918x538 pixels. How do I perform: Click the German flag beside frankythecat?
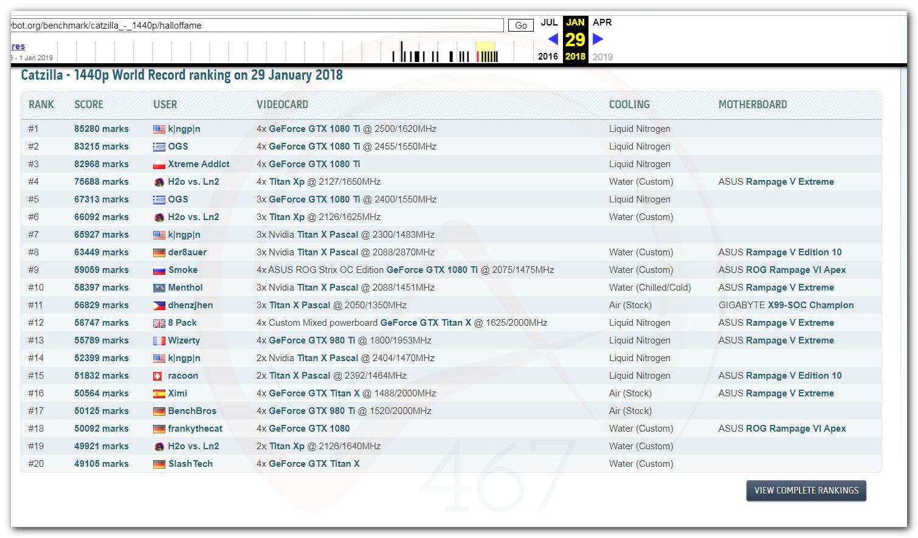point(159,429)
